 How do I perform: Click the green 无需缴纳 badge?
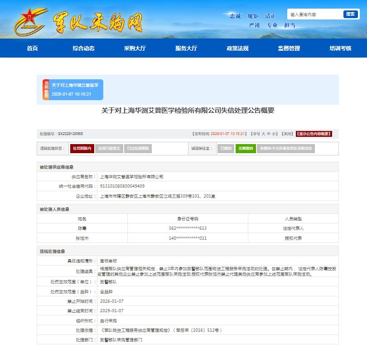pos(246,148)
